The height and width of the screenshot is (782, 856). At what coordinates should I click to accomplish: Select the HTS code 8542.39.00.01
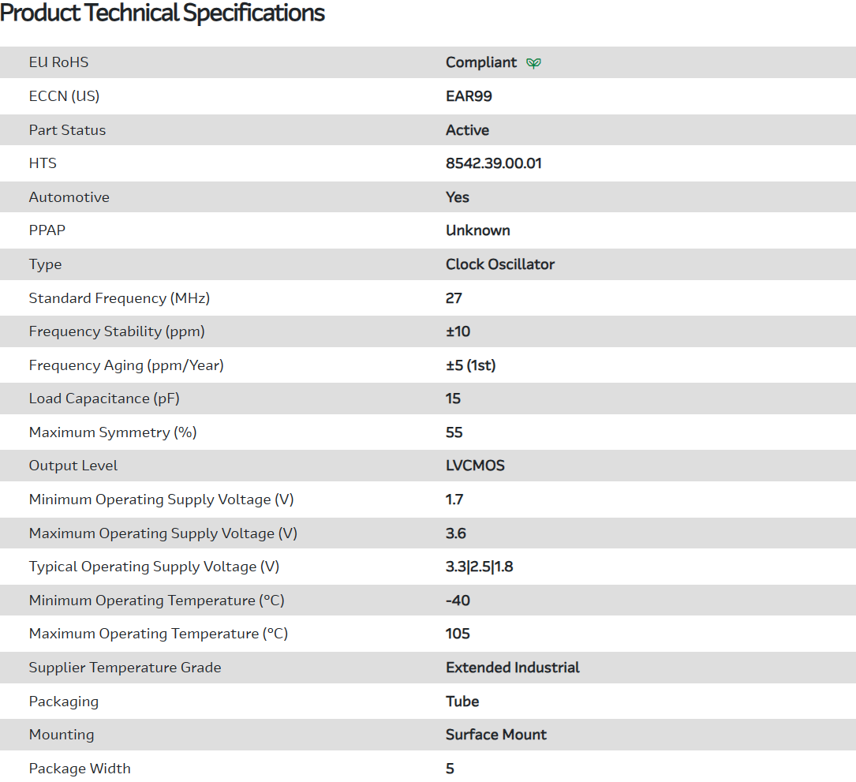pyautogui.click(x=493, y=163)
